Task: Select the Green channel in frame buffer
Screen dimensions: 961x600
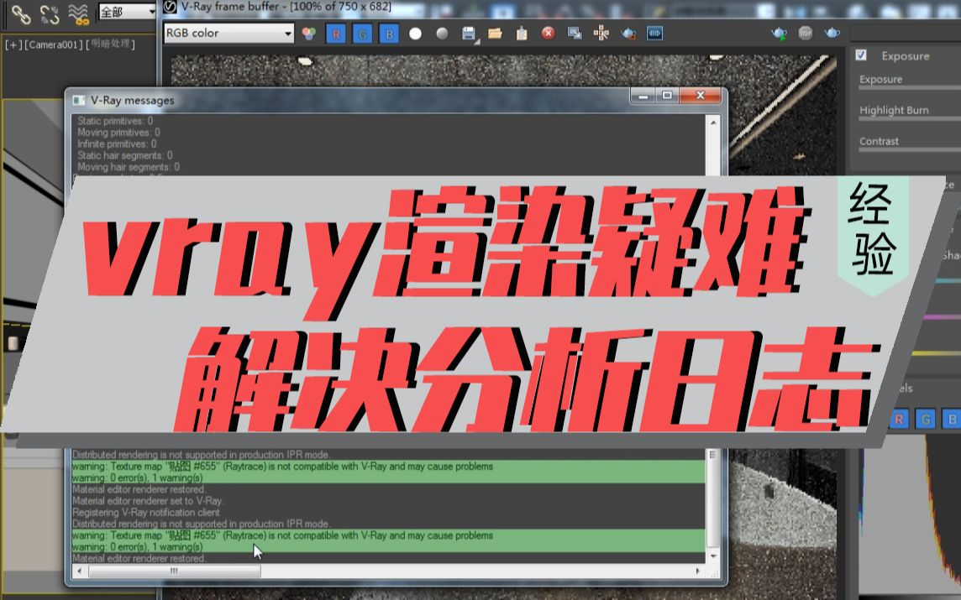Action: coord(363,33)
